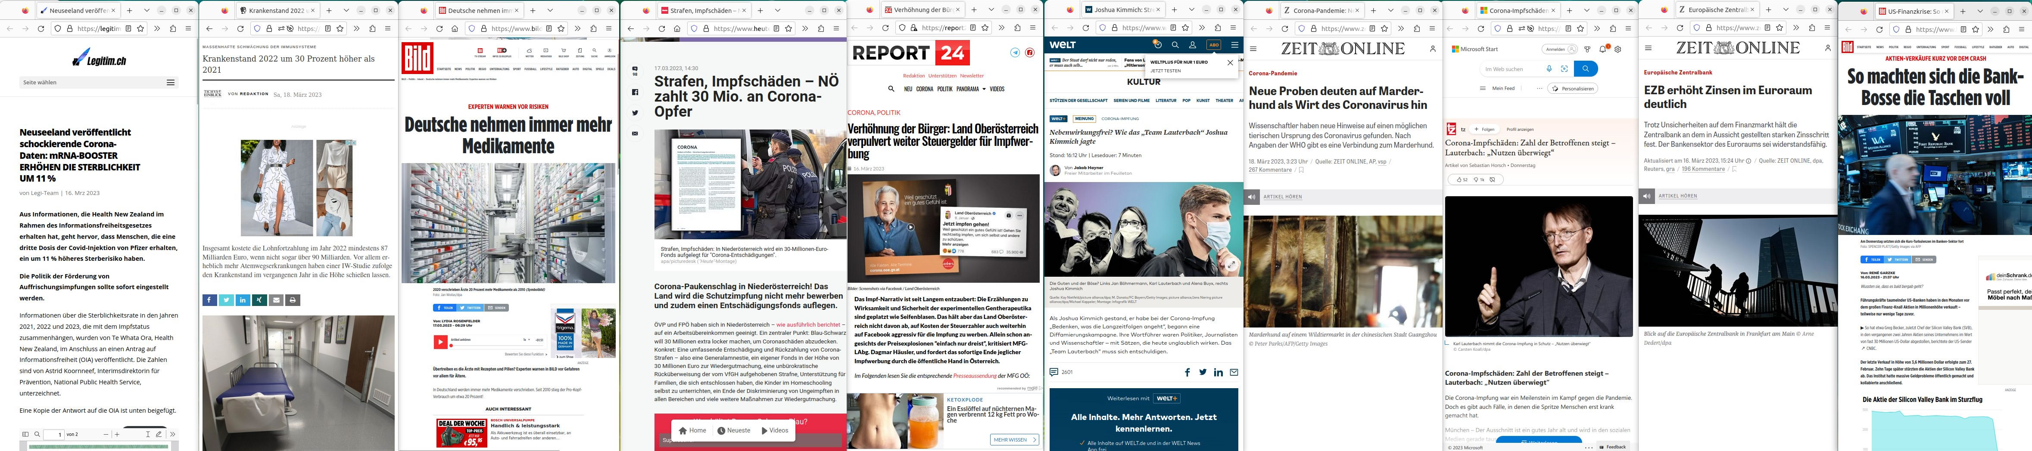The image size is (2032, 451).
Task: Open new tab in Report24 window
Action: [974, 10]
